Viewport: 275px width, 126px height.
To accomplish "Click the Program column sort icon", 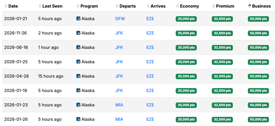I will [78, 6].
